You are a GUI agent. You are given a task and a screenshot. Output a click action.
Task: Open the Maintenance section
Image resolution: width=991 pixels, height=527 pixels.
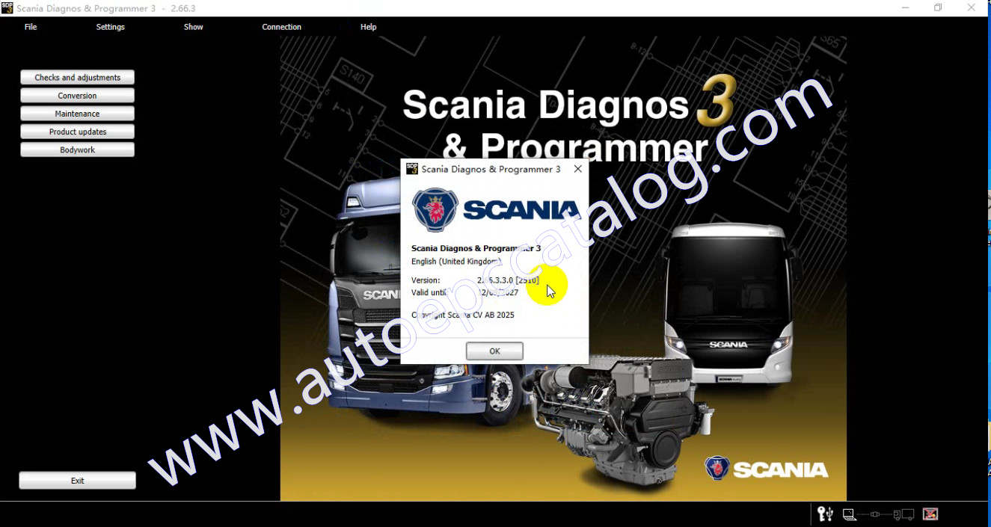78,114
